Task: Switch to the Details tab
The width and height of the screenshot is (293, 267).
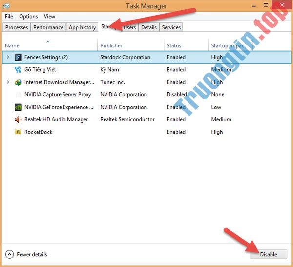Action: (x=149, y=27)
